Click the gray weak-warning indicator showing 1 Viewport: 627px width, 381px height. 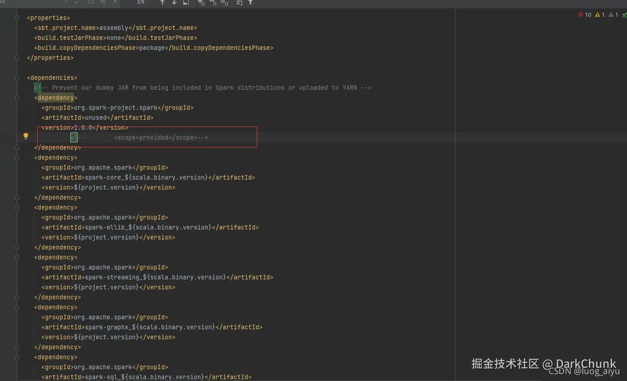click(613, 15)
